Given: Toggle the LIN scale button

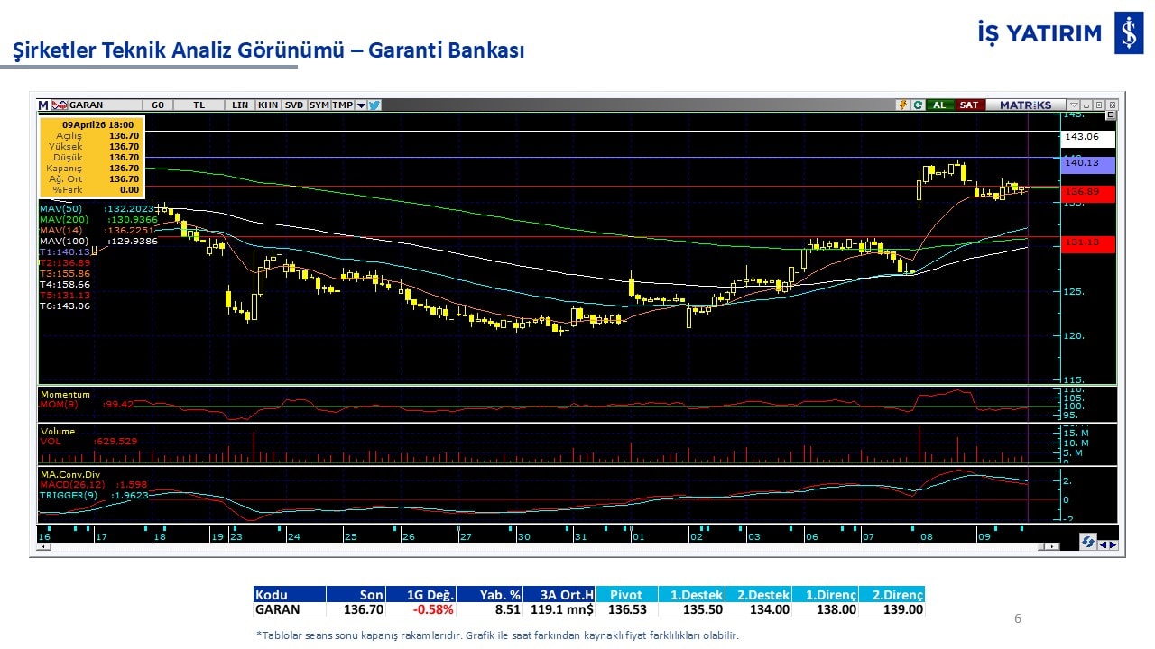Looking at the screenshot, I should click(x=240, y=105).
